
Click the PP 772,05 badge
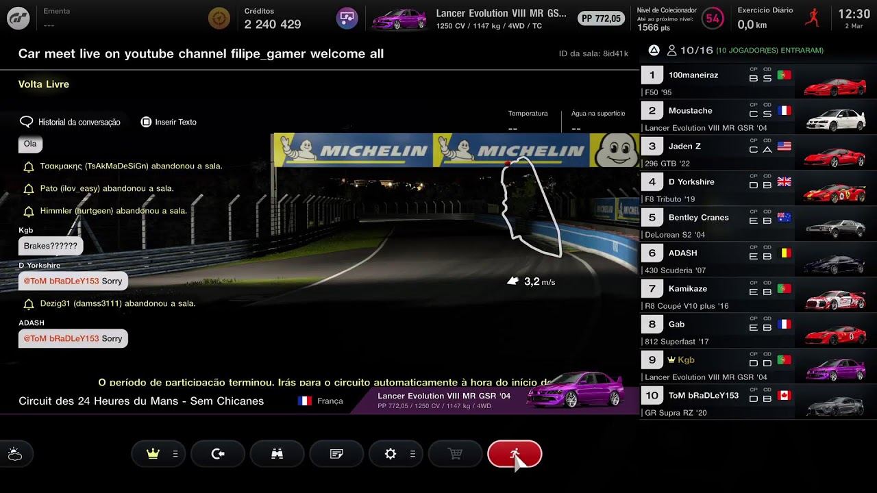click(602, 18)
